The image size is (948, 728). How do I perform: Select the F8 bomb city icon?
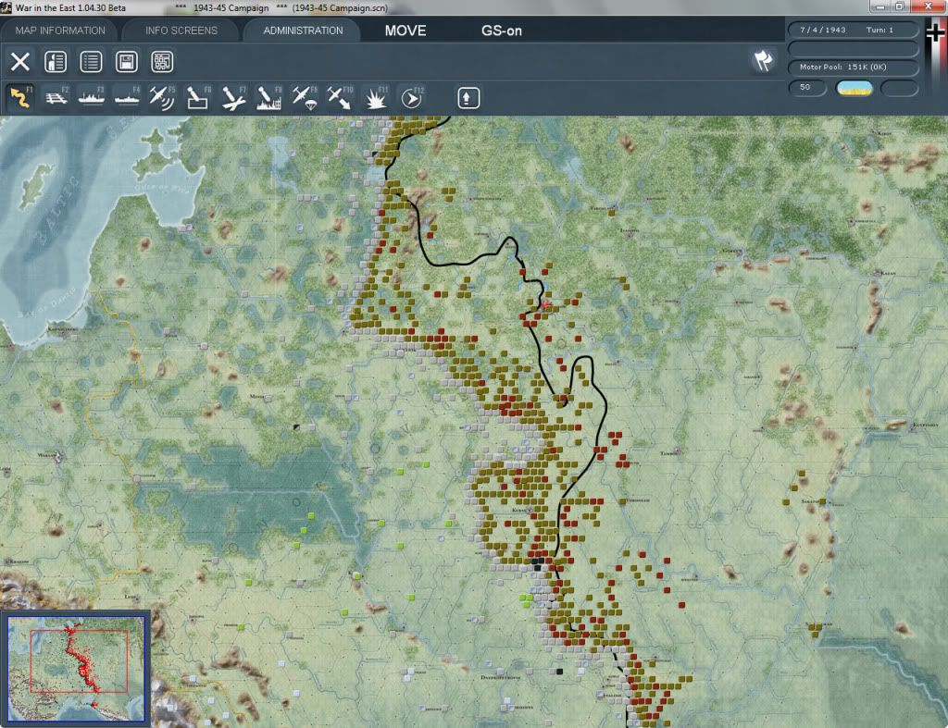point(269,98)
